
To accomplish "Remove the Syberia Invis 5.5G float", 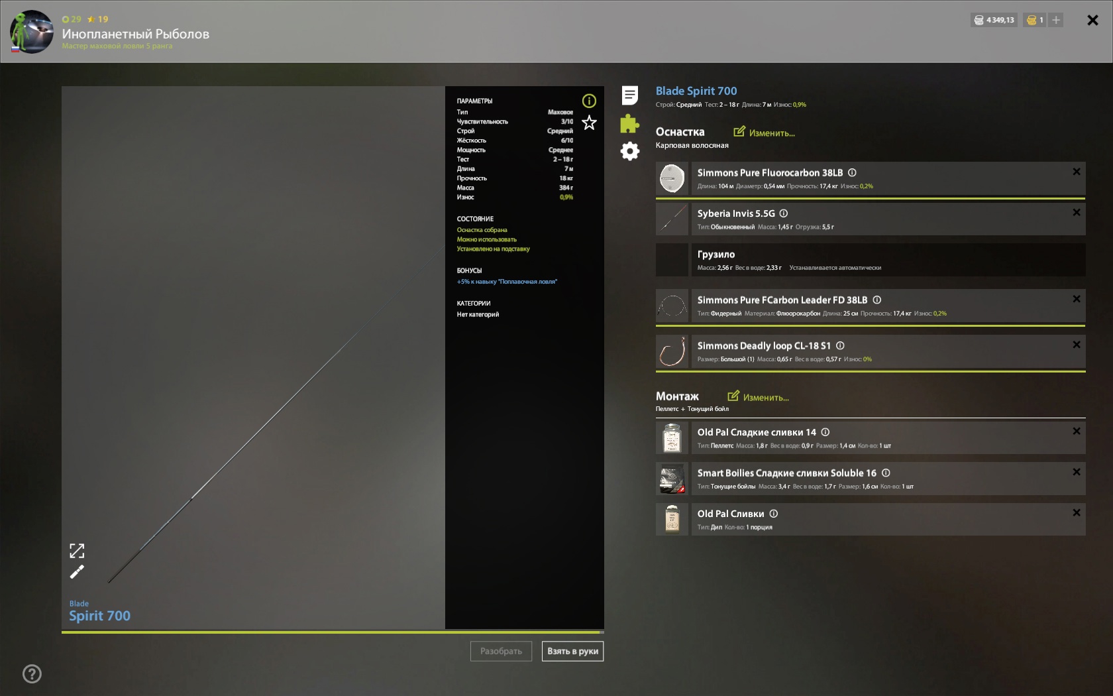I will [x=1076, y=213].
